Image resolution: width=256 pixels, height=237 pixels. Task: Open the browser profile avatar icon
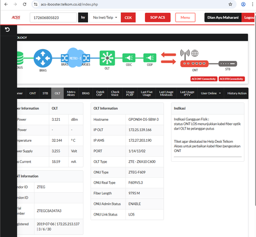pyautogui.click(x=243, y=4)
